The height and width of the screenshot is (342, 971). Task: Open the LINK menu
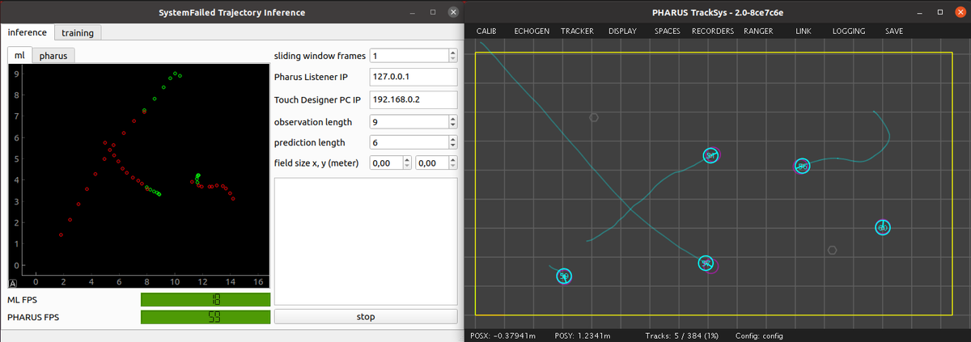(x=804, y=31)
